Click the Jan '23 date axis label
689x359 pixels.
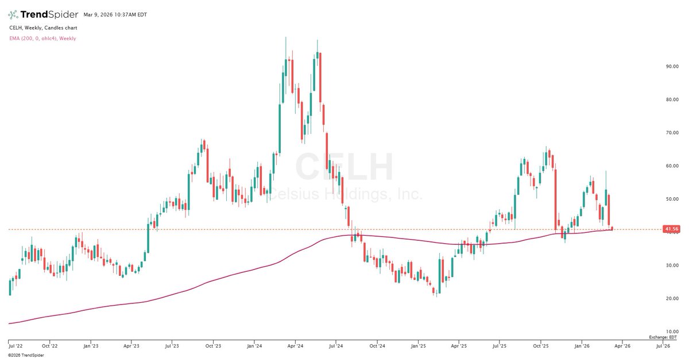[x=91, y=346]
